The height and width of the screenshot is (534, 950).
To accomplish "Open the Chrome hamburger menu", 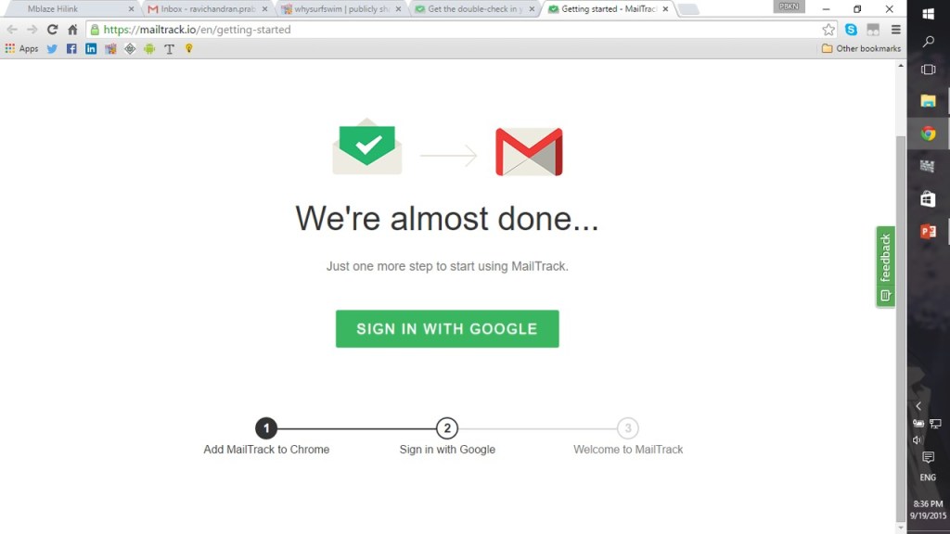I will click(895, 29).
